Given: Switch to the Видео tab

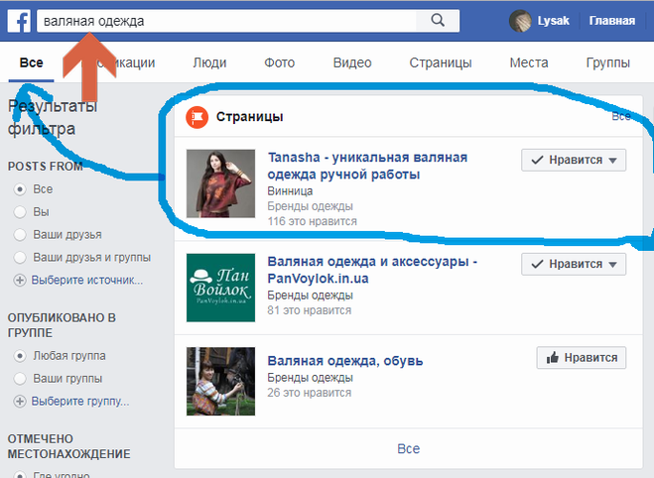Looking at the screenshot, I should pyautogui.click(x=352, y=62).
